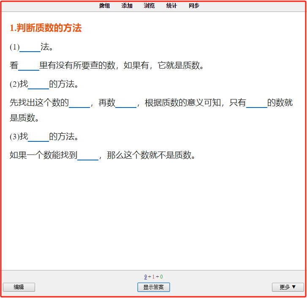Click the blank after 先找出这个数的
This screenshot has height=298, width=307.
click(79, 103)
